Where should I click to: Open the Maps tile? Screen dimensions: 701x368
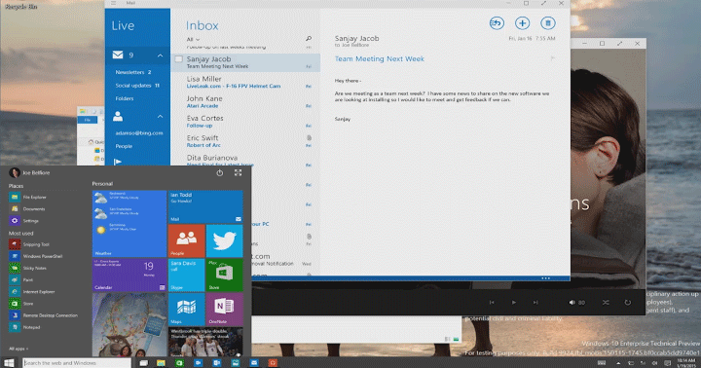(x=186, y=309)
